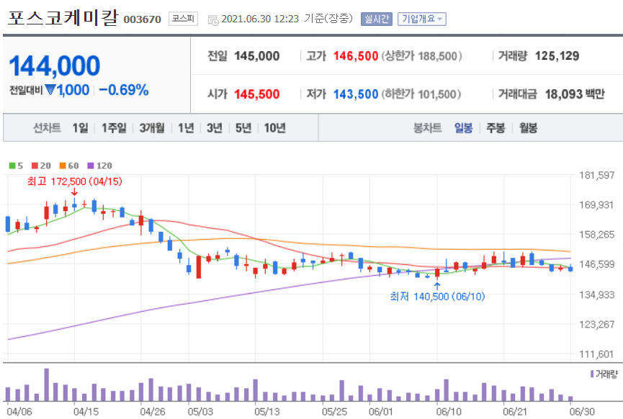
Task: Select the 1주일 line chart tab
Action: click(x=114, y=128)
